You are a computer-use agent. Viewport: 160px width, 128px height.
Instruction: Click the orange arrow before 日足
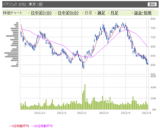(x=83, y=13)
